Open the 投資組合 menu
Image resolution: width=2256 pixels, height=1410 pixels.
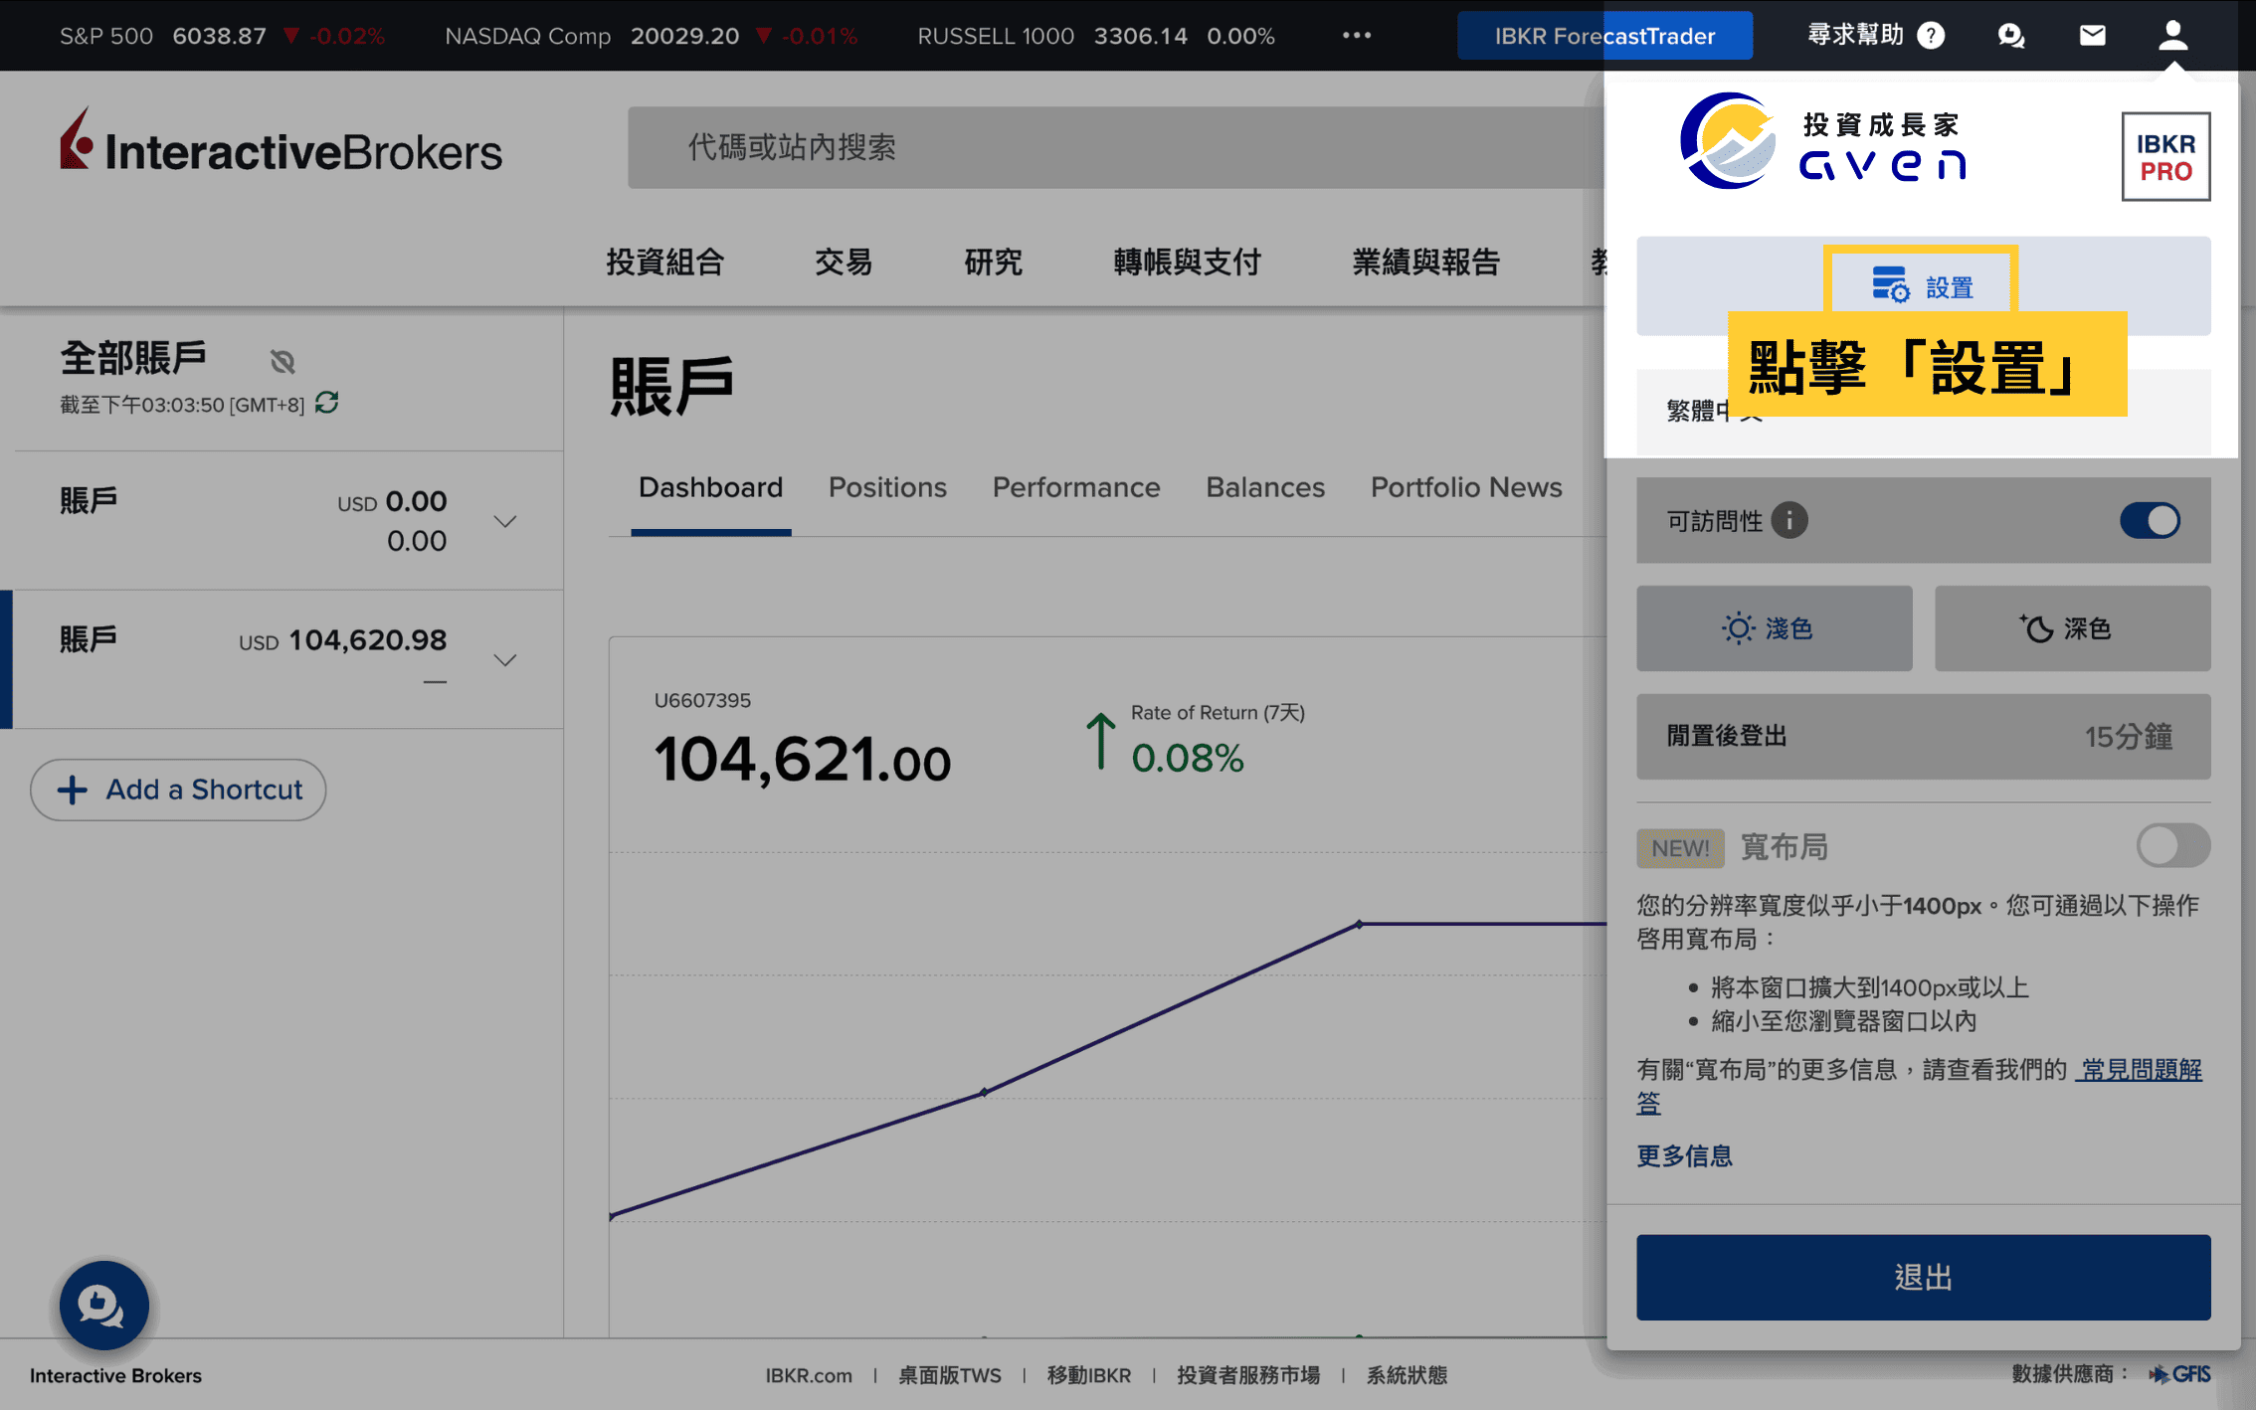(665, 262)
